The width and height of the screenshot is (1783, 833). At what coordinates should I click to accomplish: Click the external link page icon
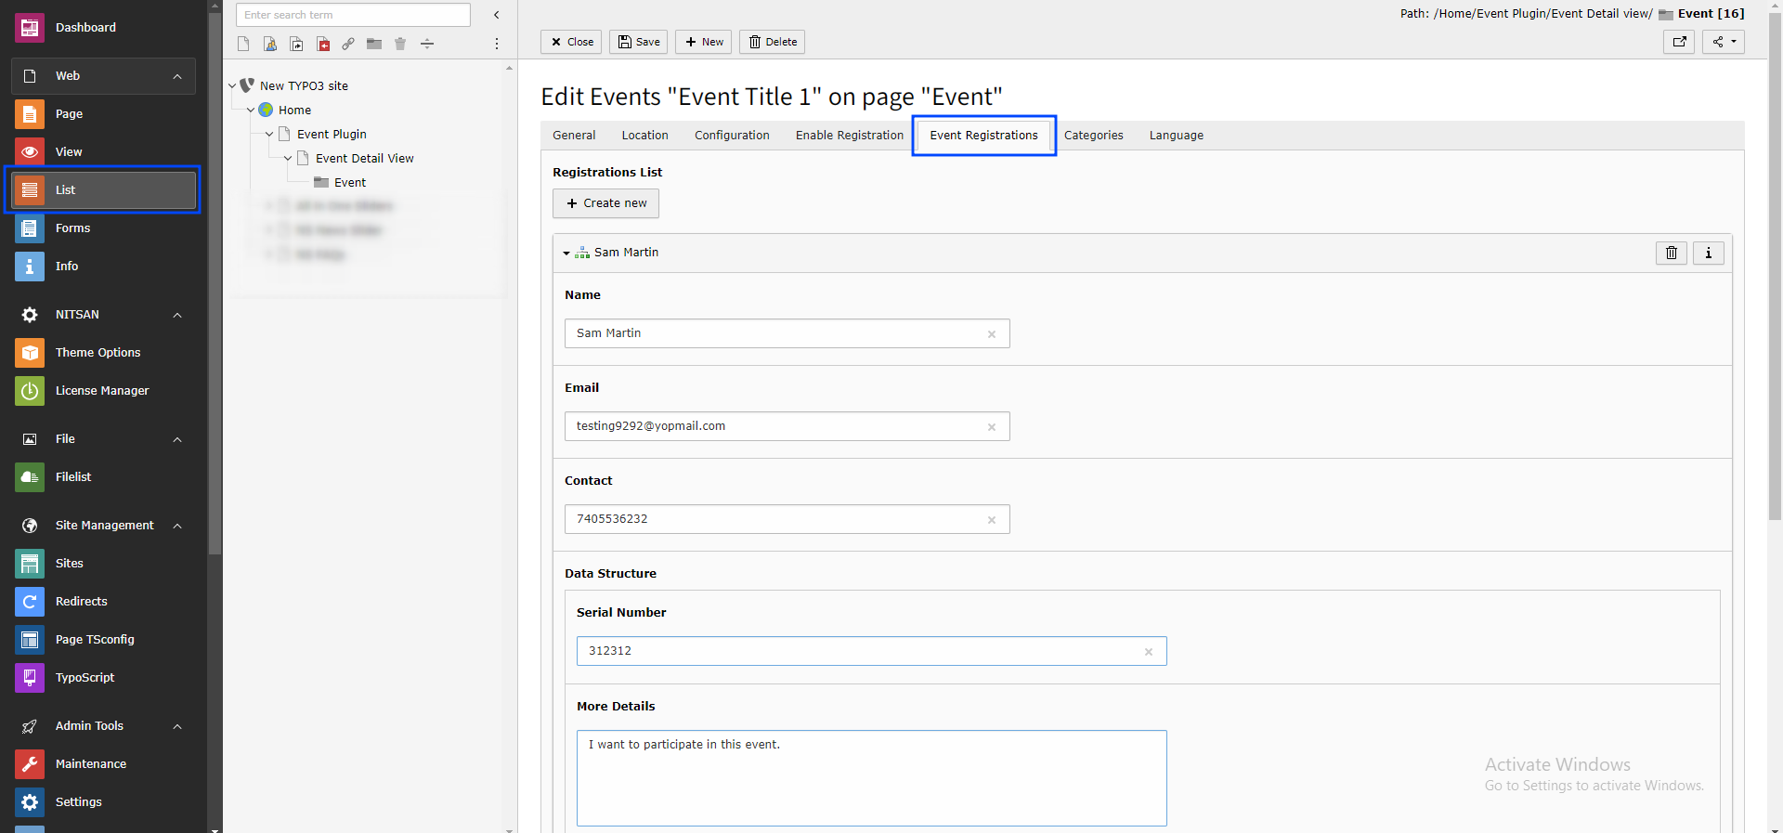(348, 44)
